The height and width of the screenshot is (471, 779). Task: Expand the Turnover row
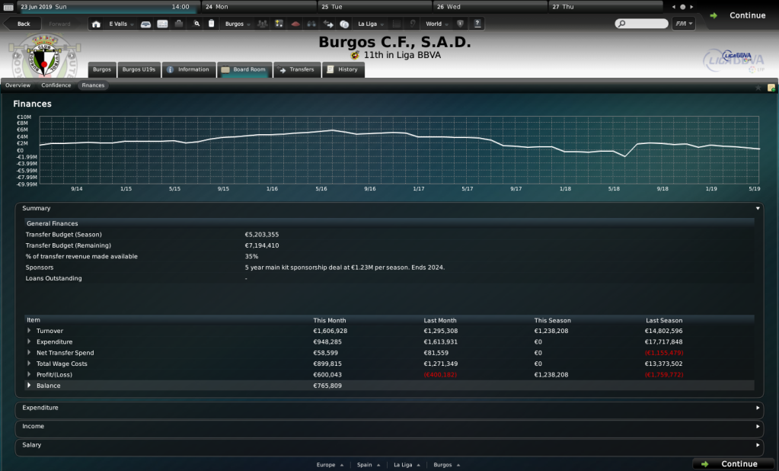click(29, 331)
